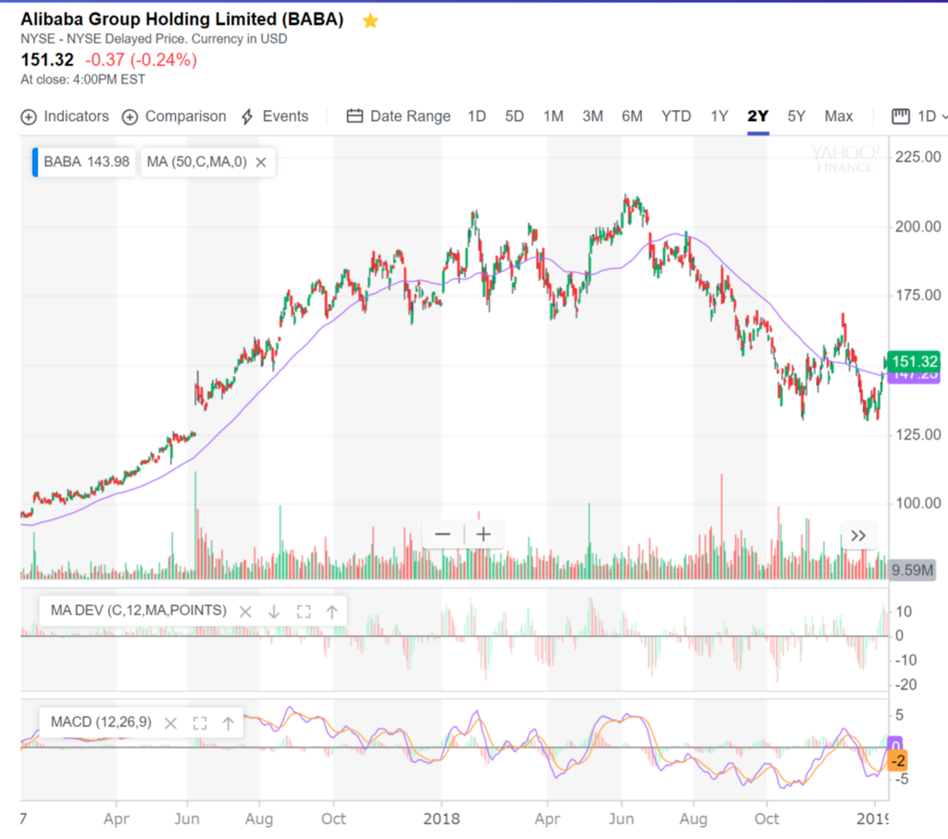
Task: Click the MACD (12,26,9) label
Action: click(x=101, y=722)
